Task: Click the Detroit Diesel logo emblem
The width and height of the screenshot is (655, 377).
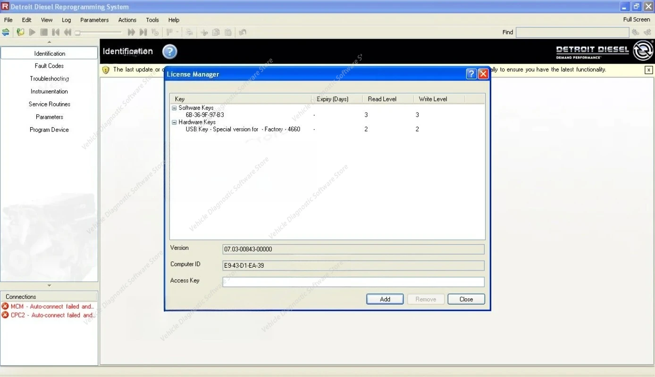Action: coord(643,50)
